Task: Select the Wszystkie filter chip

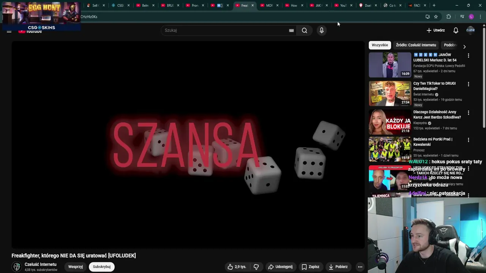Action: pyautogui.click(x=380, y=45)
